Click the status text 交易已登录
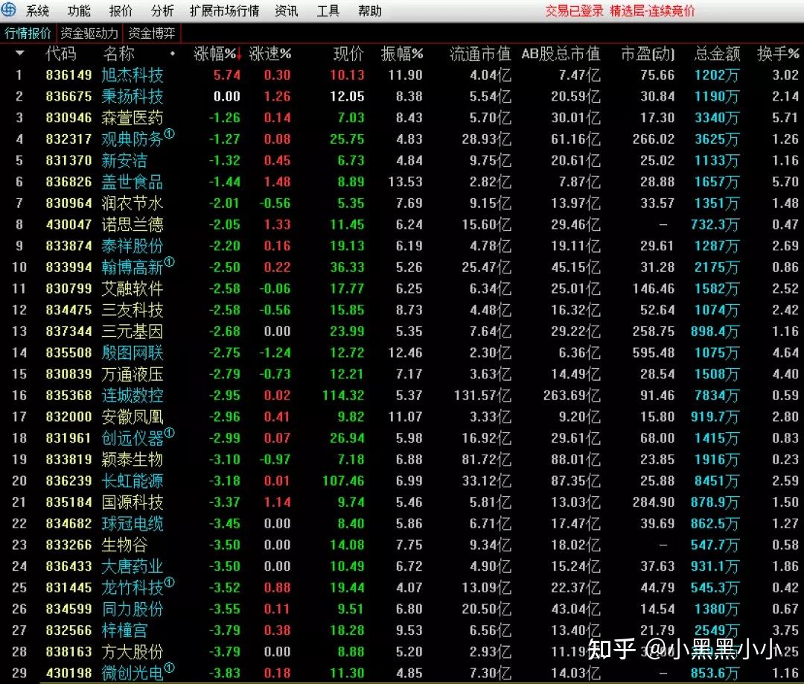Viewport: 804px width, 684px height. (x=574, y=10)
